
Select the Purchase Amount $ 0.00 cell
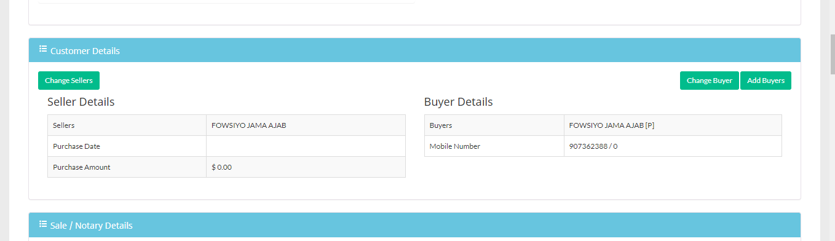(x=306, y=167)
